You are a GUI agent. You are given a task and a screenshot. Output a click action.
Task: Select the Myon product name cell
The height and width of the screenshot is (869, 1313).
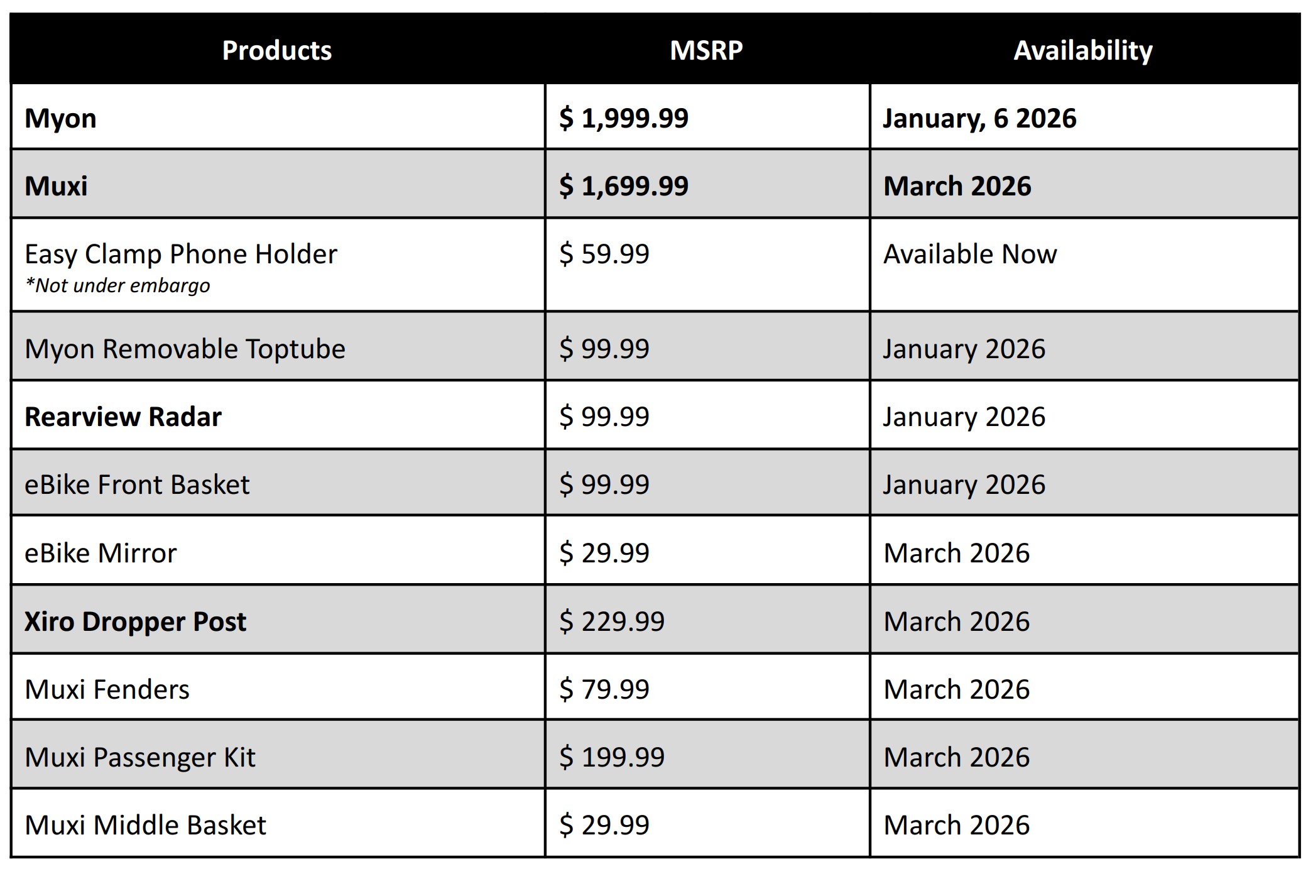60,118
